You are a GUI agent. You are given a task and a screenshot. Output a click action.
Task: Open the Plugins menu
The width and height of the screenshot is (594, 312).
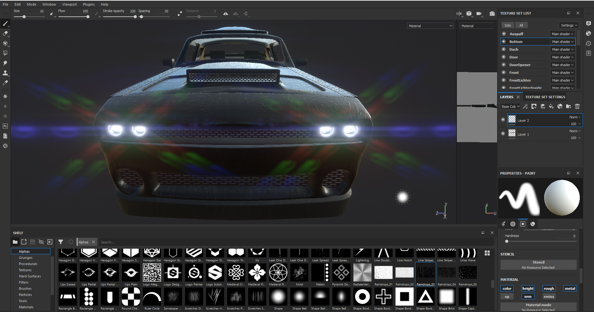tap(89, 4)
